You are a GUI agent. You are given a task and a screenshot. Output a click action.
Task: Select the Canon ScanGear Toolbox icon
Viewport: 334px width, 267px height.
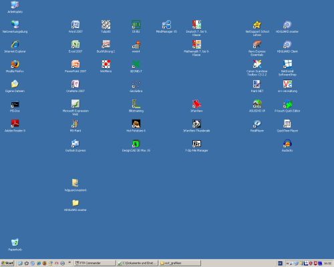(x=257, y=64)
